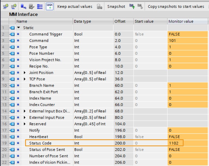
Task: Collapse the Static tree node
Action: (19, 28)
